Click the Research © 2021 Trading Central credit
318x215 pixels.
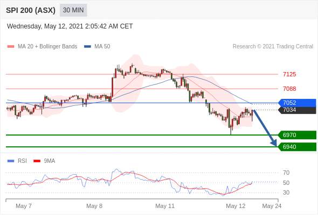[273, 47]
